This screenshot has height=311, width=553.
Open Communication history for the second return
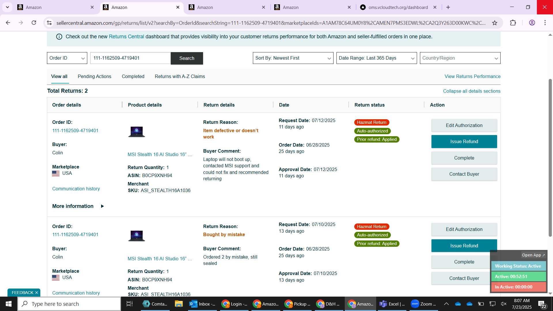click(x=76, y=293)
